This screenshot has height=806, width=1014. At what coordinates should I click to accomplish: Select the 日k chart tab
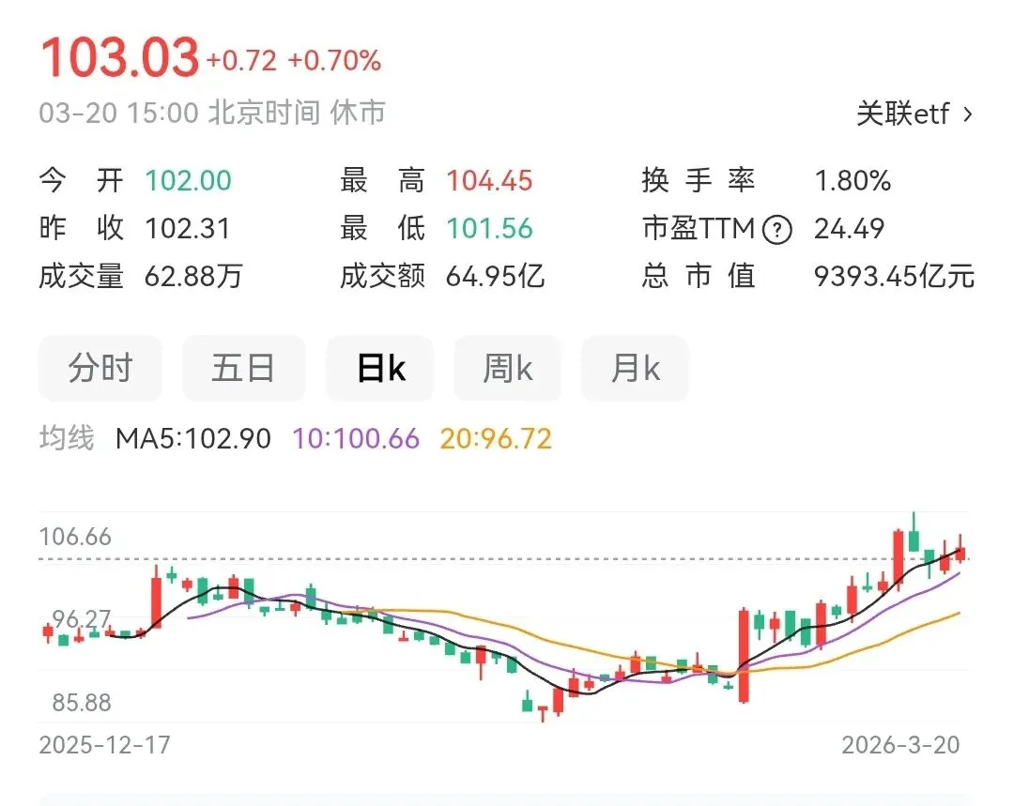click(380, 369)
